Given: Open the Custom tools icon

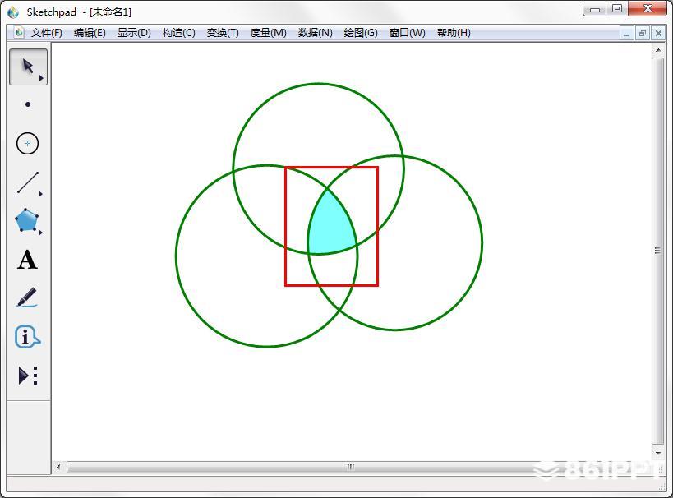Looking at the screenshot, I should (28, 376).
